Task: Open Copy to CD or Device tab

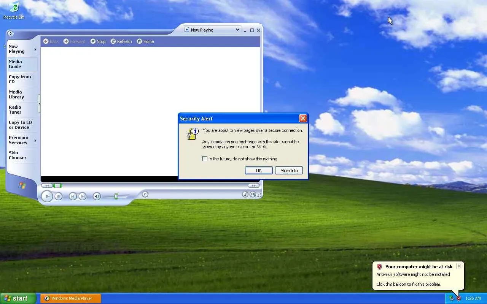Action: [22, 125]
